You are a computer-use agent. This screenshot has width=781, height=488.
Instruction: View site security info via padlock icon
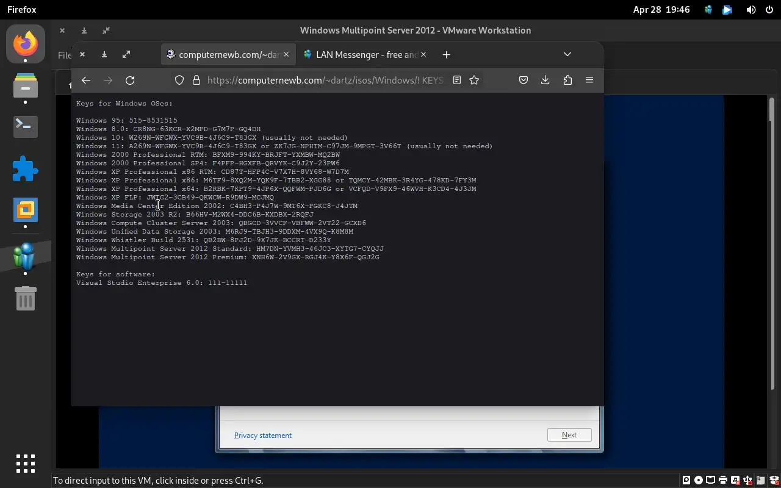pos(196,80)
